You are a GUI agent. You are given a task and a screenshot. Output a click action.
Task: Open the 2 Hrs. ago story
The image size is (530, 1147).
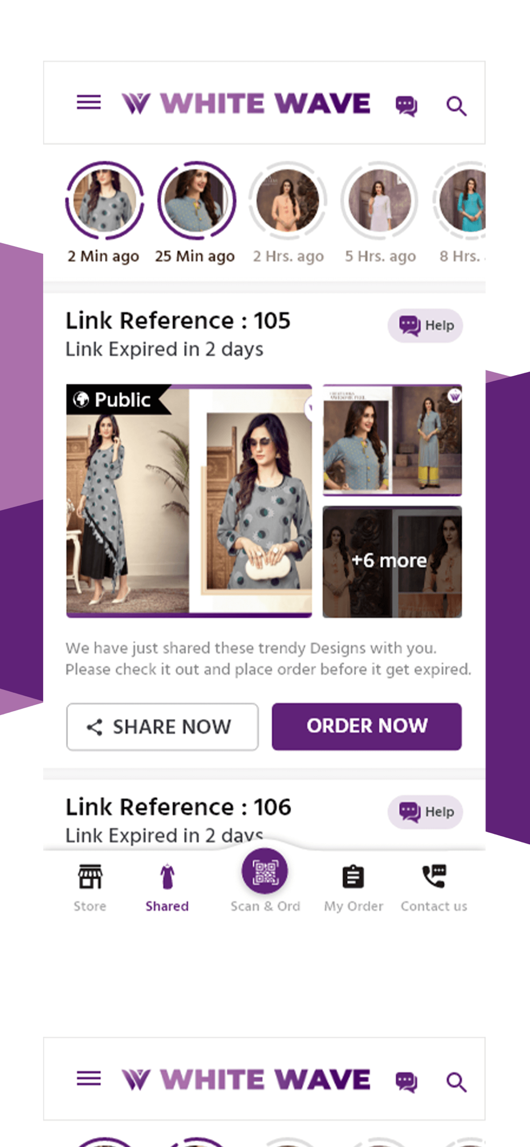click(288, 201)
